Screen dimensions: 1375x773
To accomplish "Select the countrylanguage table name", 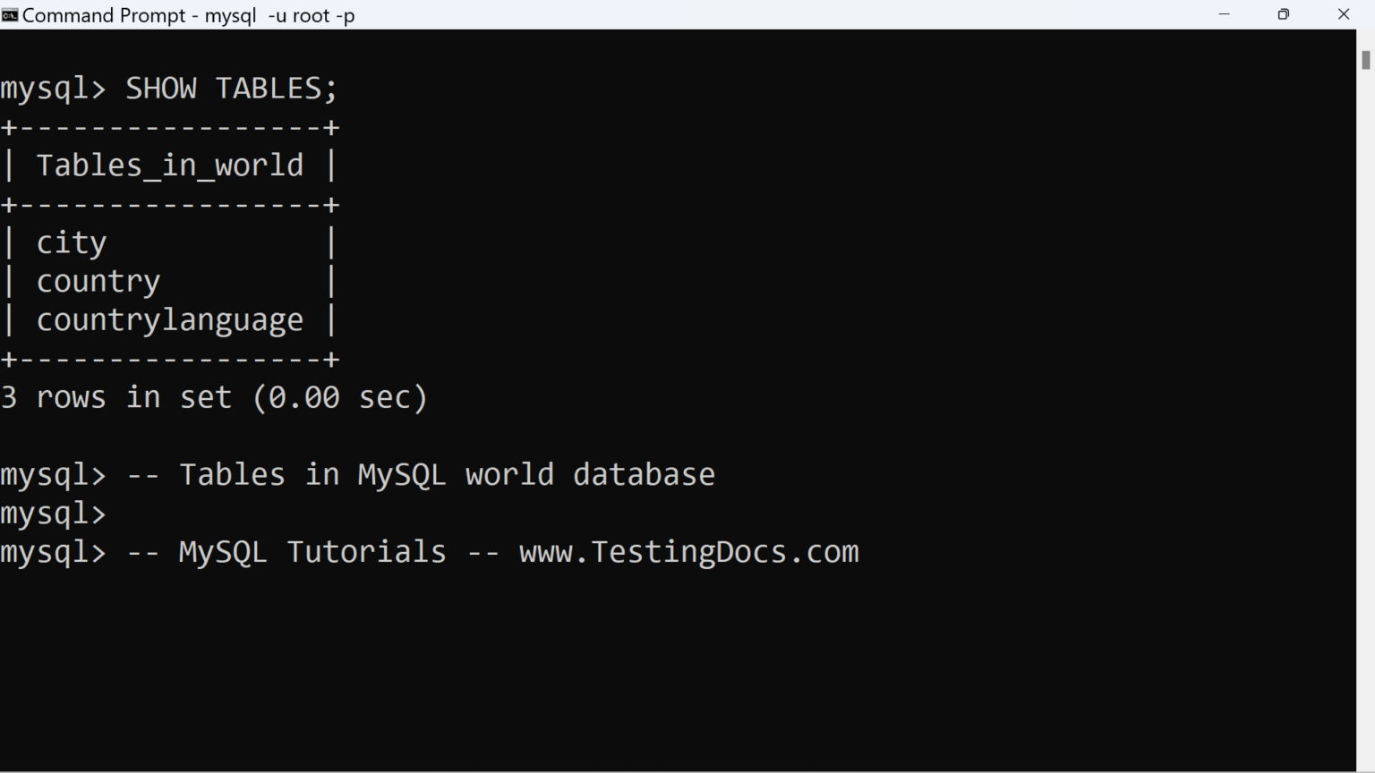I will [170, 319].
